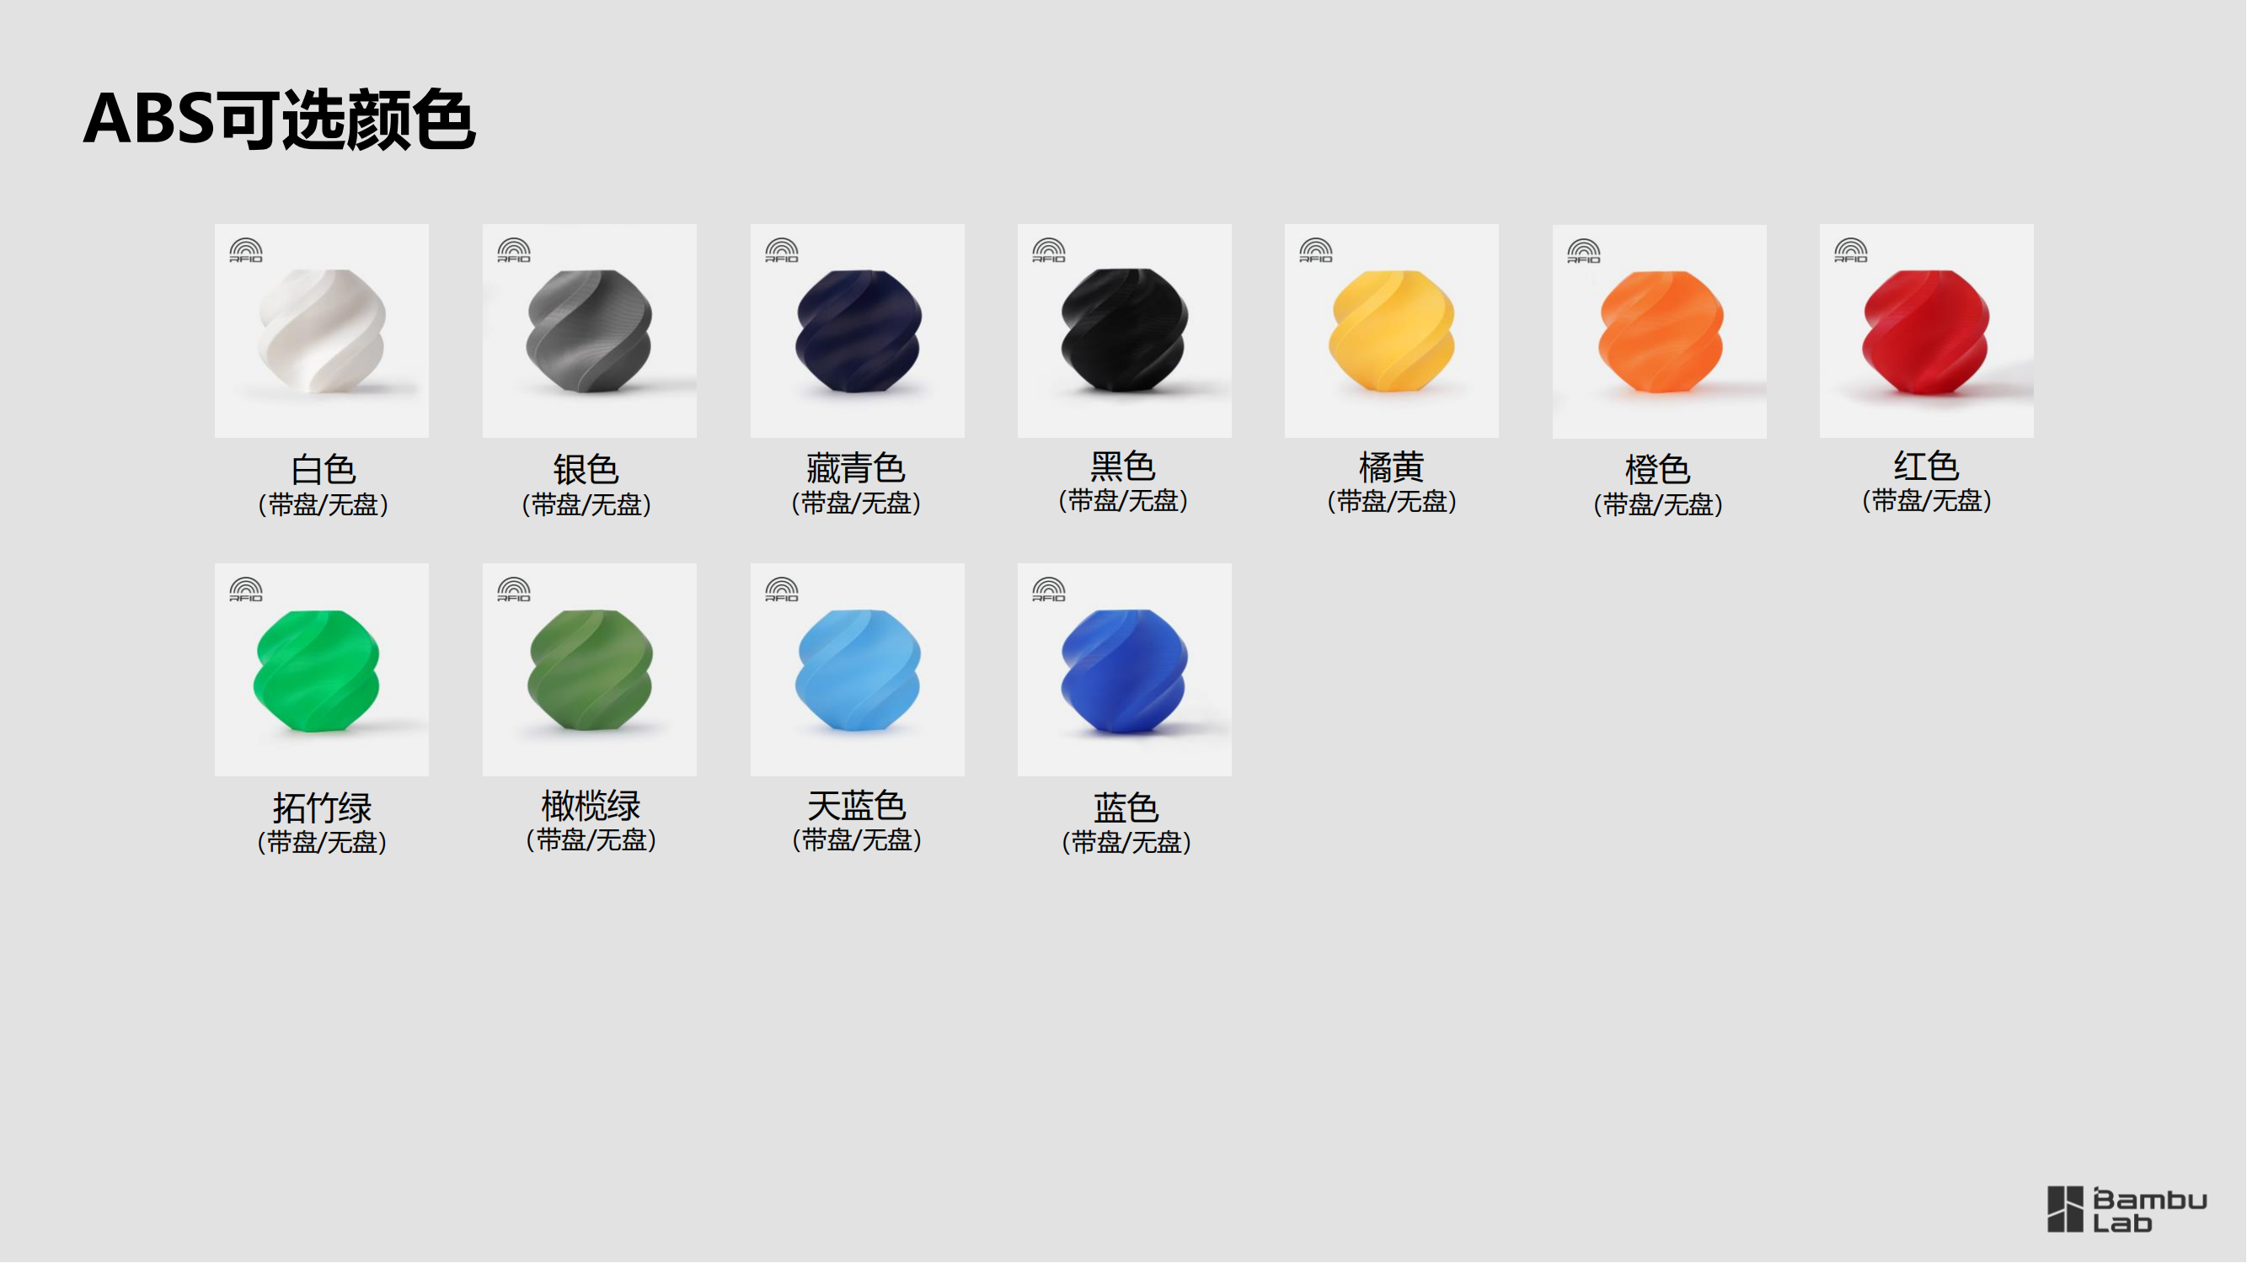Click the RFID icon on white swatch
Image resolution: width=2247 pixels, height=1263 pixels.
(x=246, y=250)
